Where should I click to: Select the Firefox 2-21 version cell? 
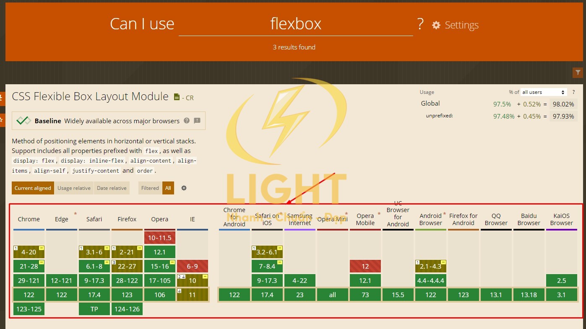(127, 252)
